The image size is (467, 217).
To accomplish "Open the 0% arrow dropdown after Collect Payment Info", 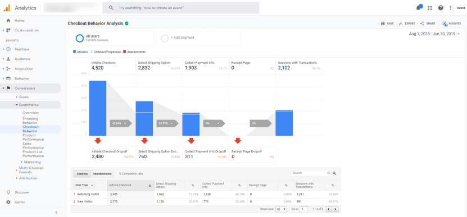I will [x=214, y=123].
